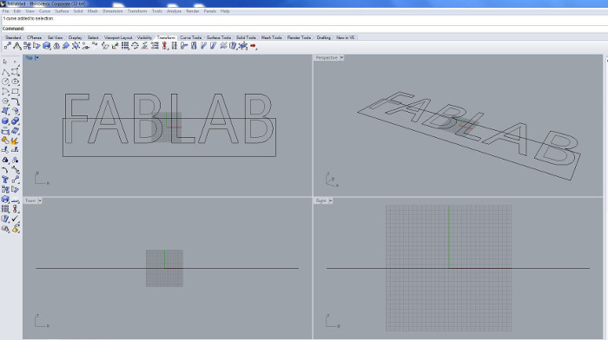
Task: Click the Command input line
Action: pyautogui.click(x=304, y=29)
